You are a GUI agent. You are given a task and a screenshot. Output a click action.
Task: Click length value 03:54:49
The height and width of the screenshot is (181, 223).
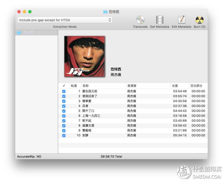click(x=180, y=91)
